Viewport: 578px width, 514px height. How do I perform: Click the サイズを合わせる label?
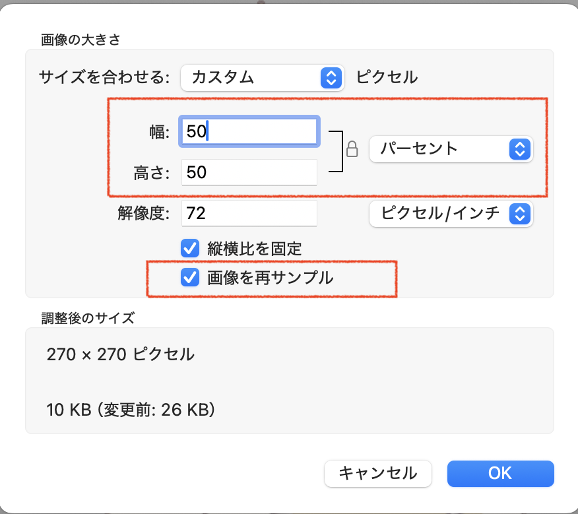click(x=104, y=77)
